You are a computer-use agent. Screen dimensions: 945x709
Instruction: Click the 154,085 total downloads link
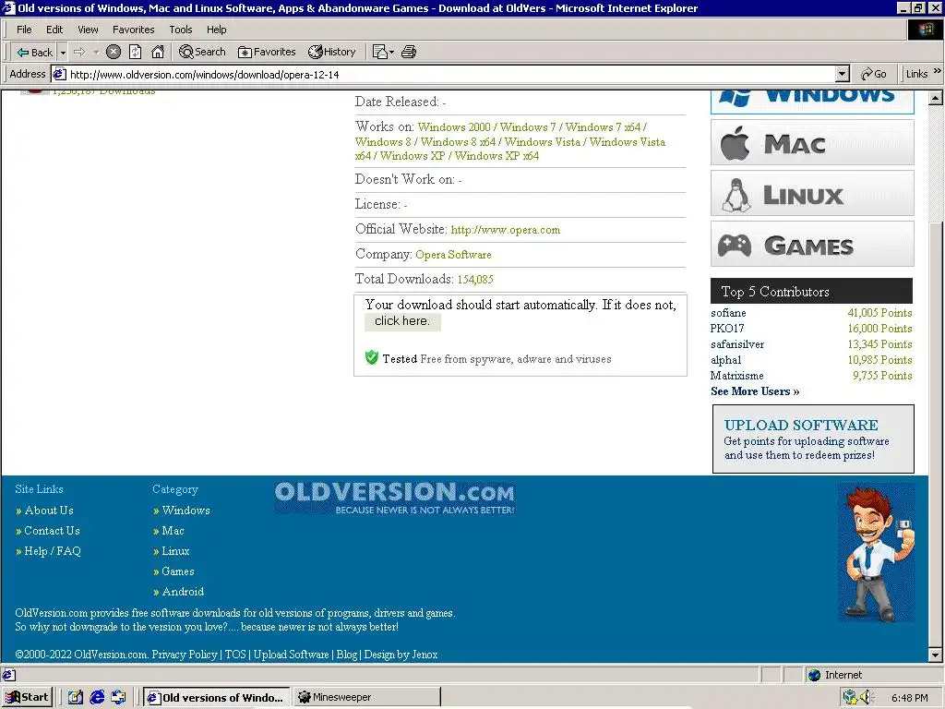click(475, 280)
